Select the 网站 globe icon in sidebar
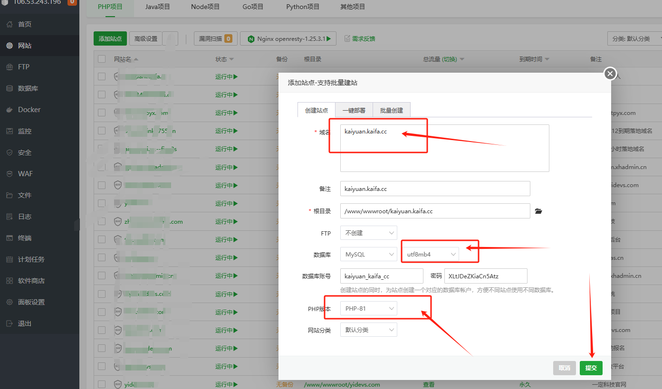 pos(10,46)
